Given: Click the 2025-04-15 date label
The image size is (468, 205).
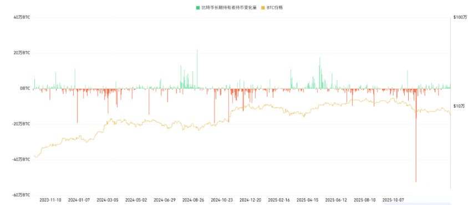Looking at the screenshot, I should coord(307,199).
